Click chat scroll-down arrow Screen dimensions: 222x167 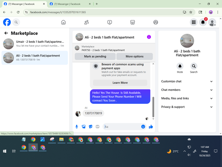click(153, 119)
